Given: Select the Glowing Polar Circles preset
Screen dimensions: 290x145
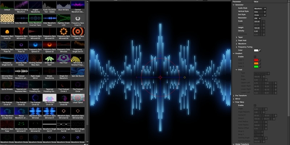Looking at the screenshot, I should tap(21, 58).
